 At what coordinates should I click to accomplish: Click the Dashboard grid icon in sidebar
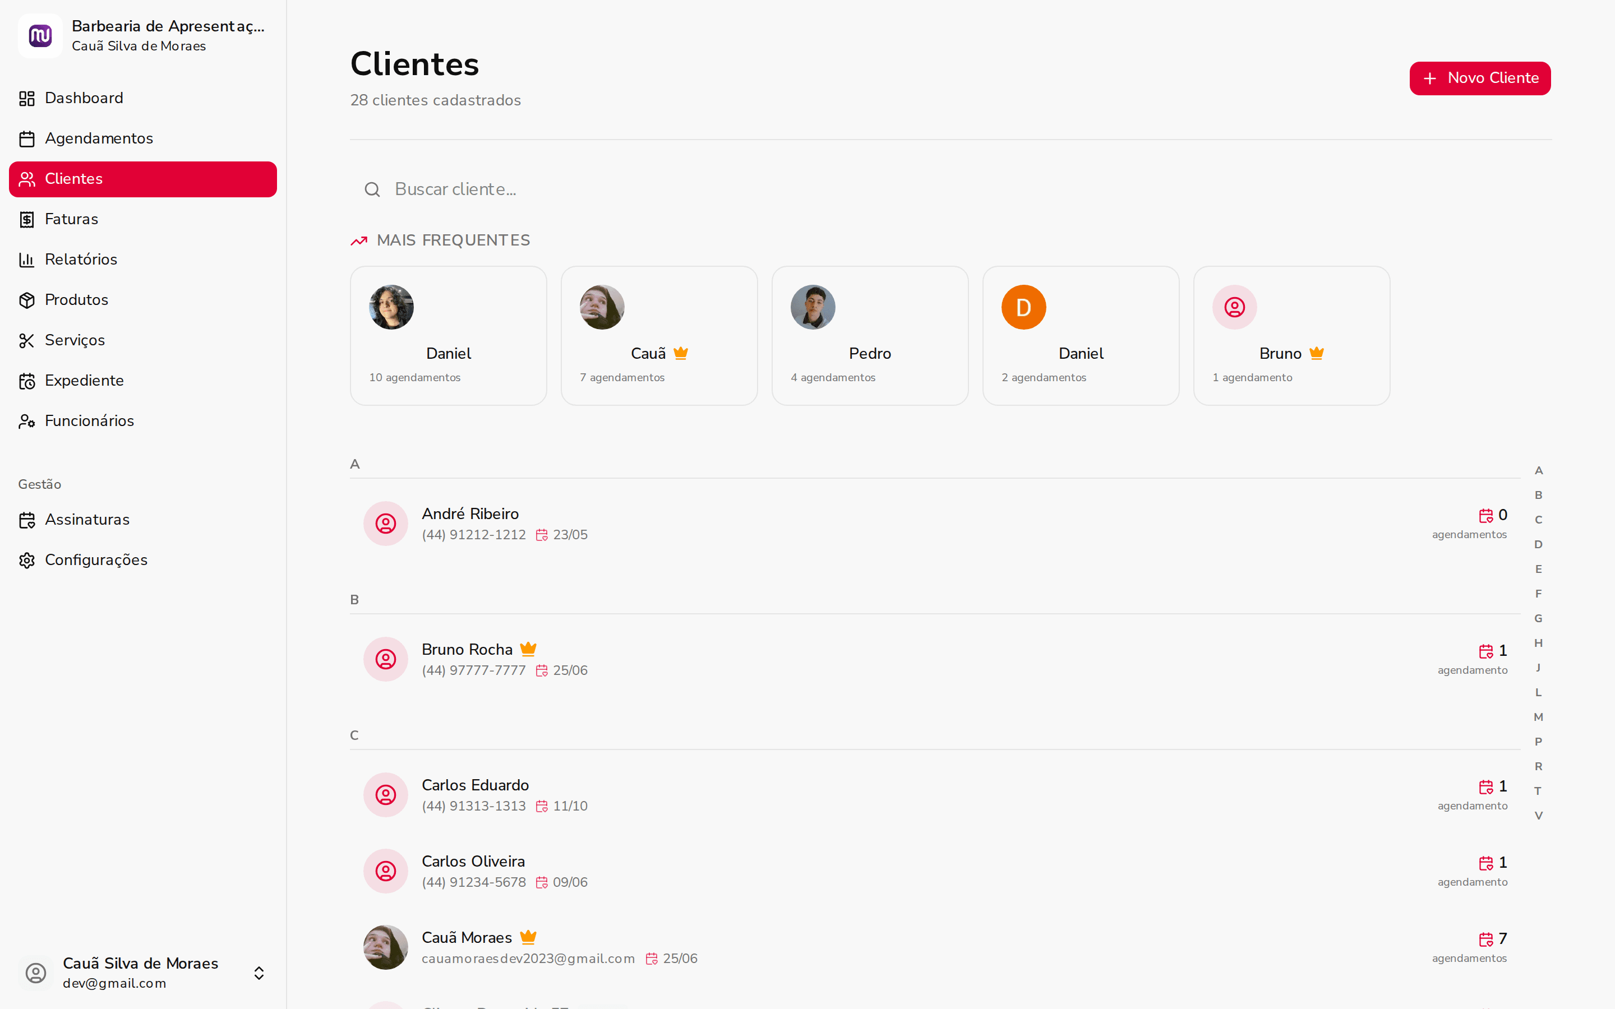point(27,99)
